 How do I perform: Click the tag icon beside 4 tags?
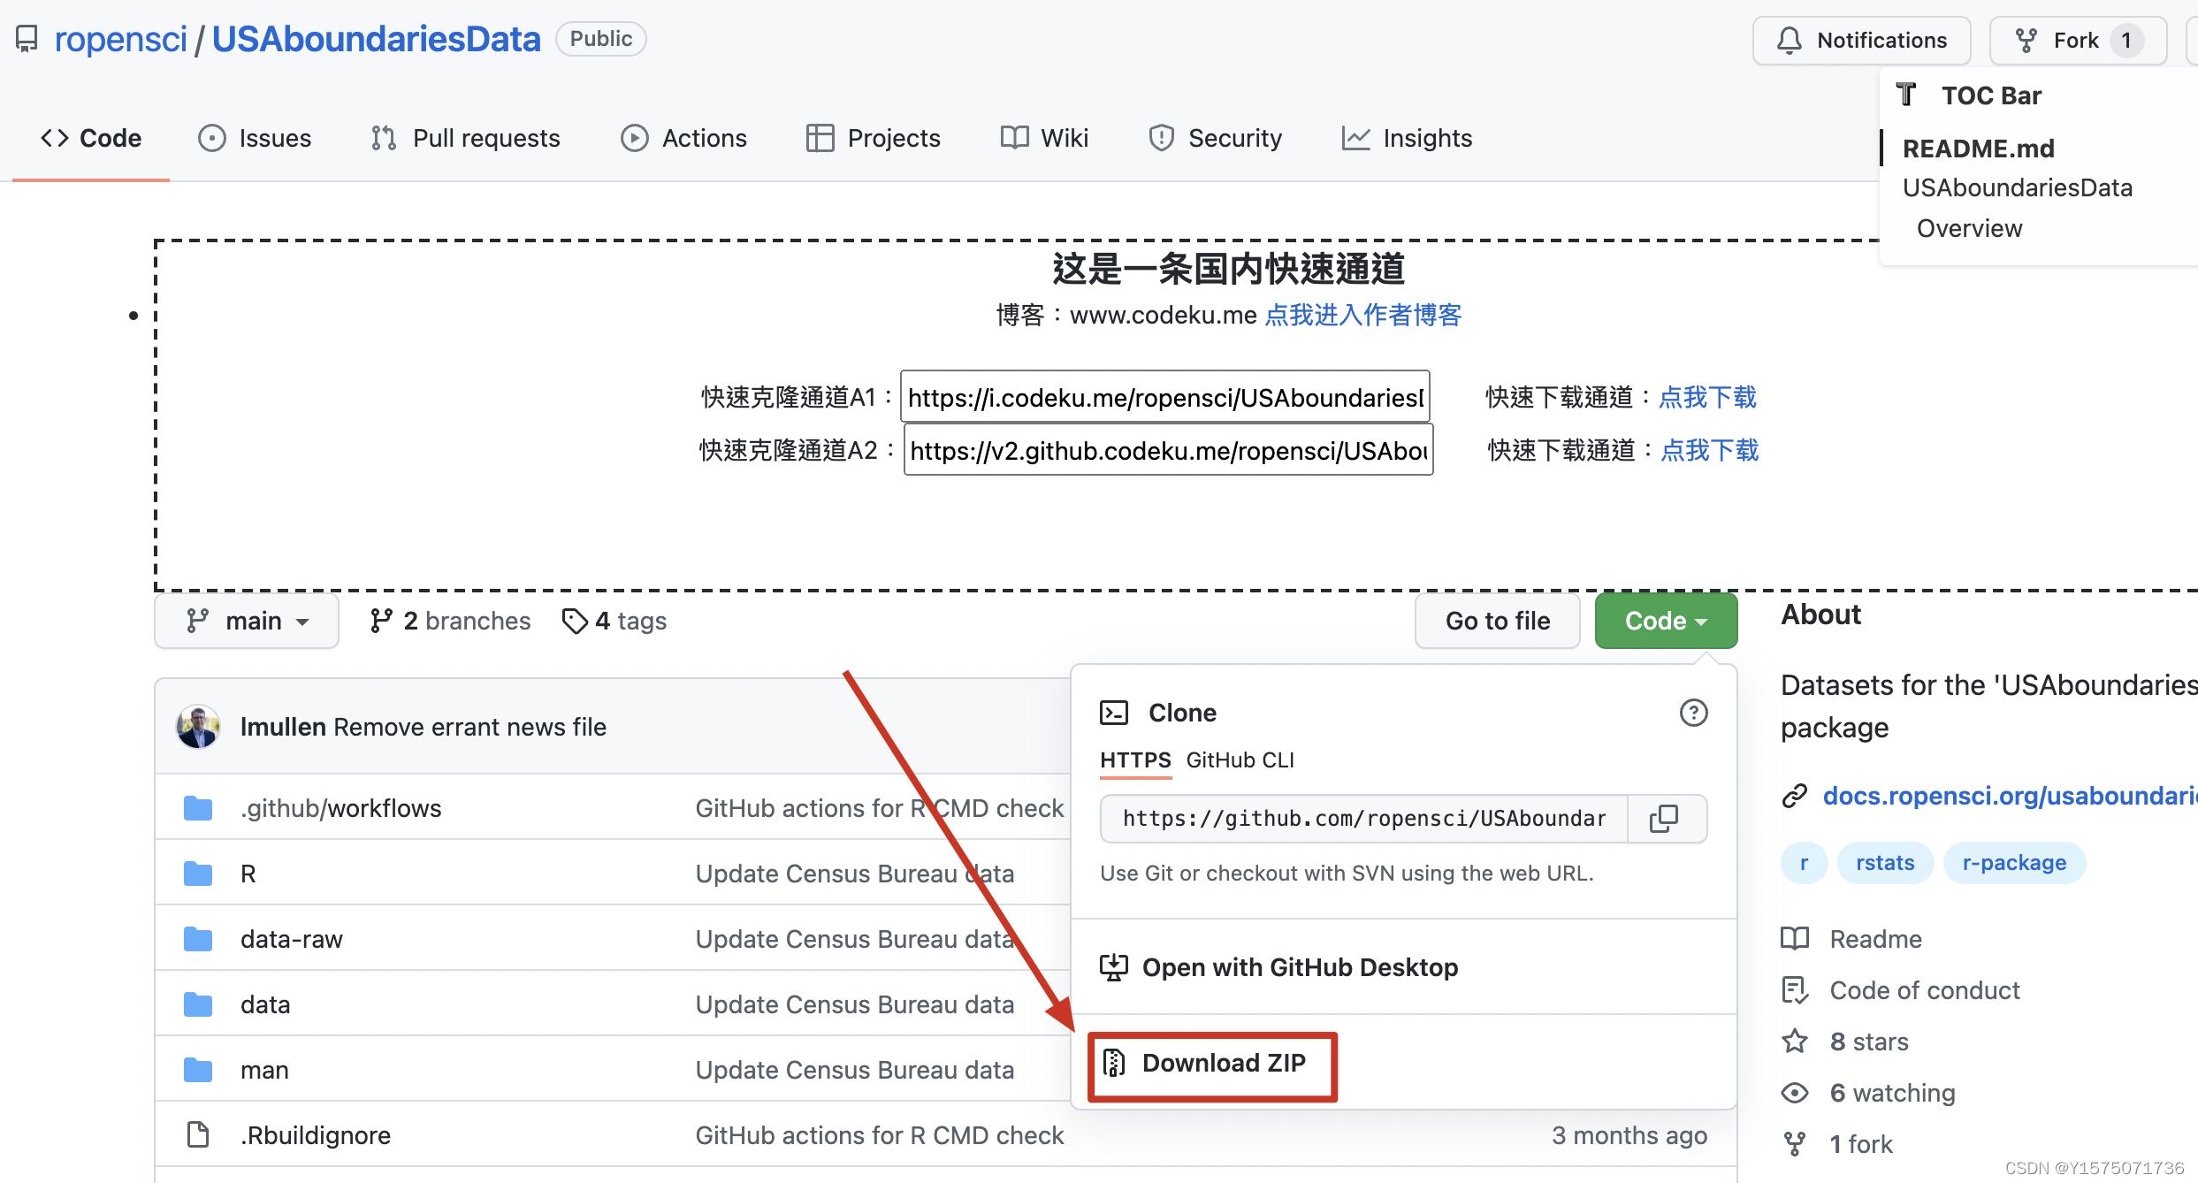point(575,621)
